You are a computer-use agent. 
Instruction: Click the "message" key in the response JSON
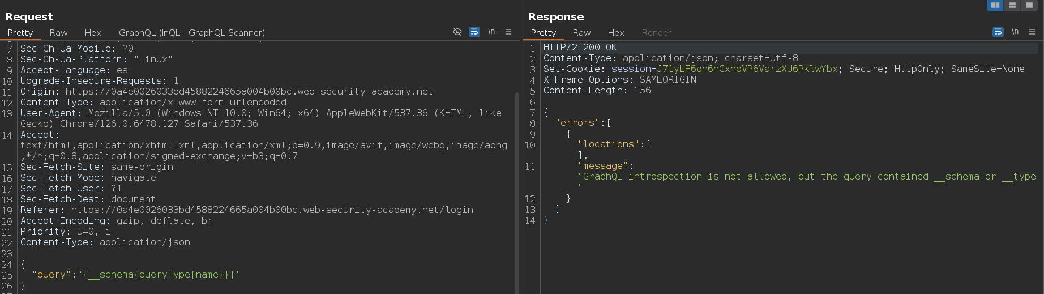click(x=603, y=166)
